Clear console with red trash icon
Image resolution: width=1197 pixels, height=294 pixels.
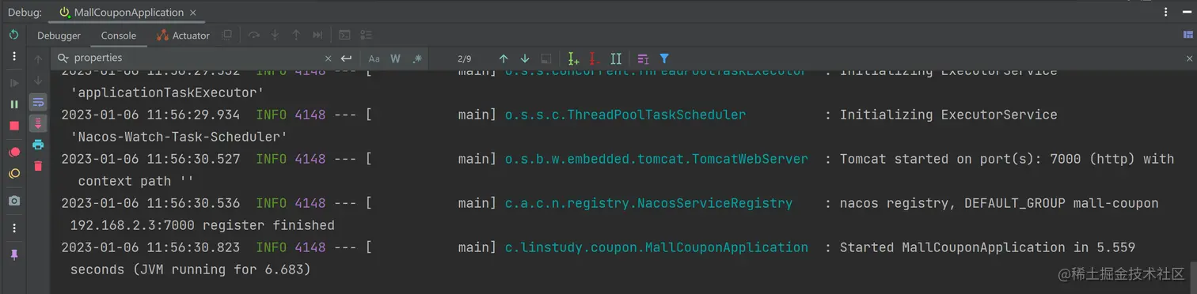[x=38, y=166]
